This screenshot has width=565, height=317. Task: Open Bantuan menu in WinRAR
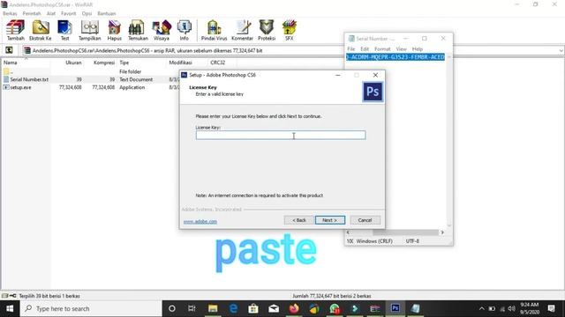coord(107,13)
